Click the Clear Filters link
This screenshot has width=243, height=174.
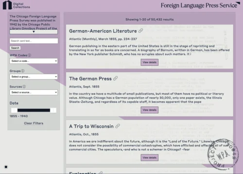click(34, 123)
